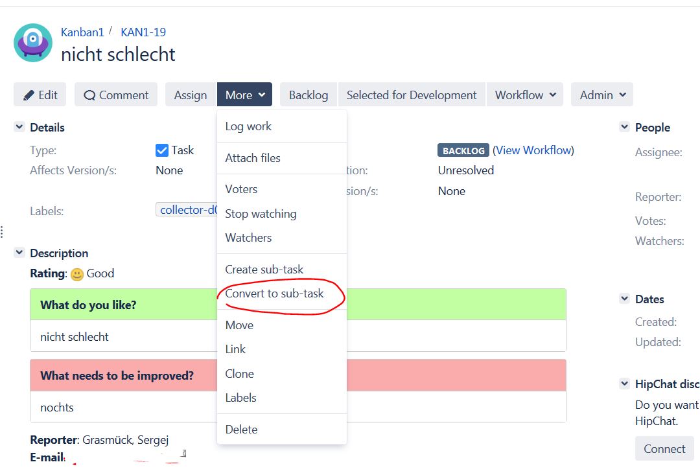This screenshot has height=473, width=700.
Task: Select Log work from More menu
Action: click(x=282, y=126)
